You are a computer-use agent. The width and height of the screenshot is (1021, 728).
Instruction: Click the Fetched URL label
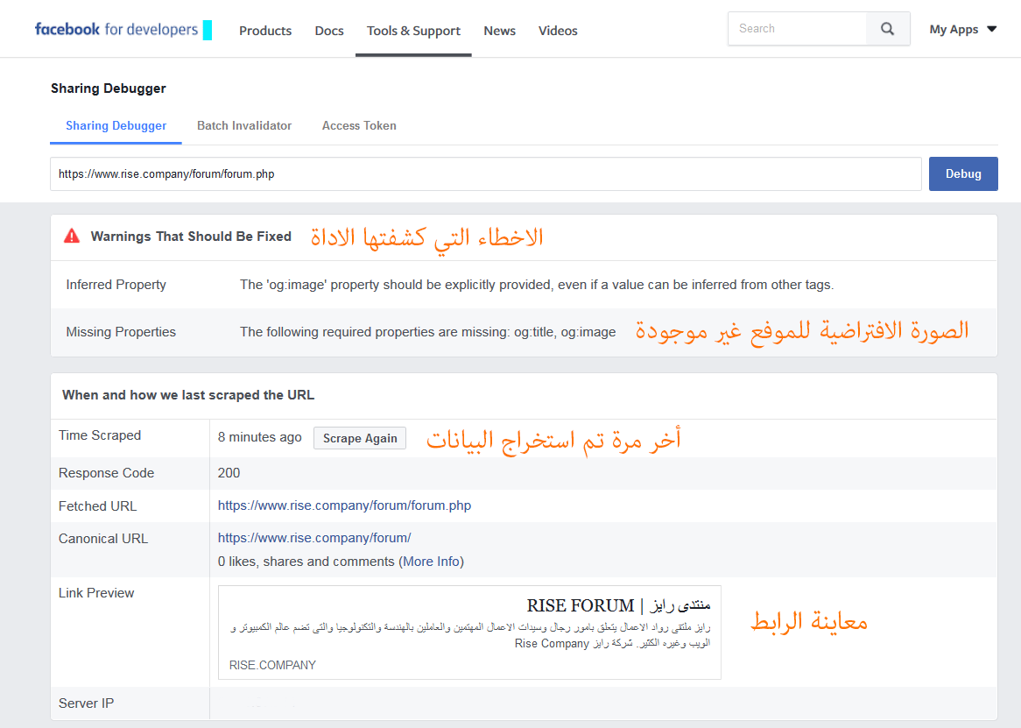point(98,506)
